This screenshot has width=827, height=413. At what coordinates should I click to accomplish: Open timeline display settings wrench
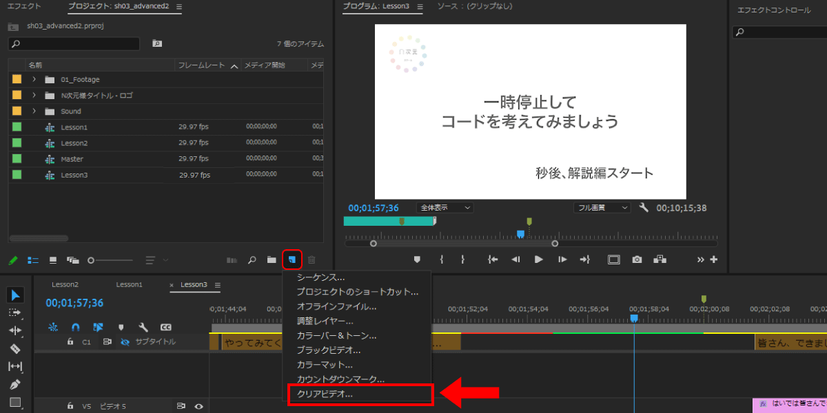pyautogui.click(x=143, y=327)
